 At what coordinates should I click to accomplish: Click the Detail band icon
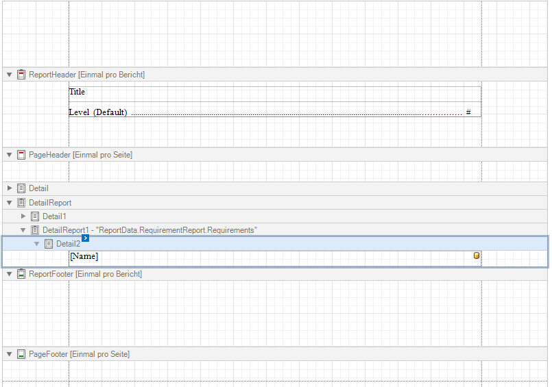tap(21, 188)
